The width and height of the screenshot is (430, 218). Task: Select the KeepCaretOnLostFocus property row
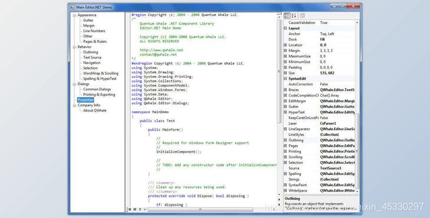[319, 118]
